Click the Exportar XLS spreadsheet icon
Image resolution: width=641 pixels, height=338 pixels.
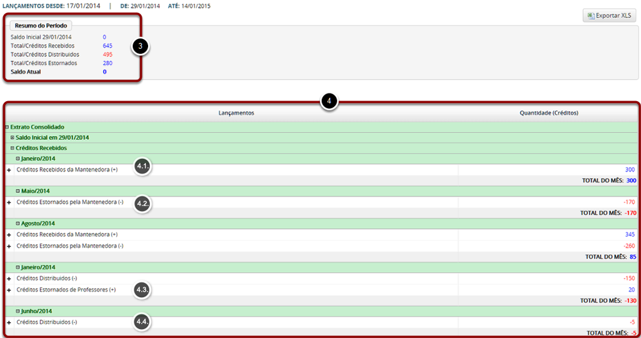[590, 16]
